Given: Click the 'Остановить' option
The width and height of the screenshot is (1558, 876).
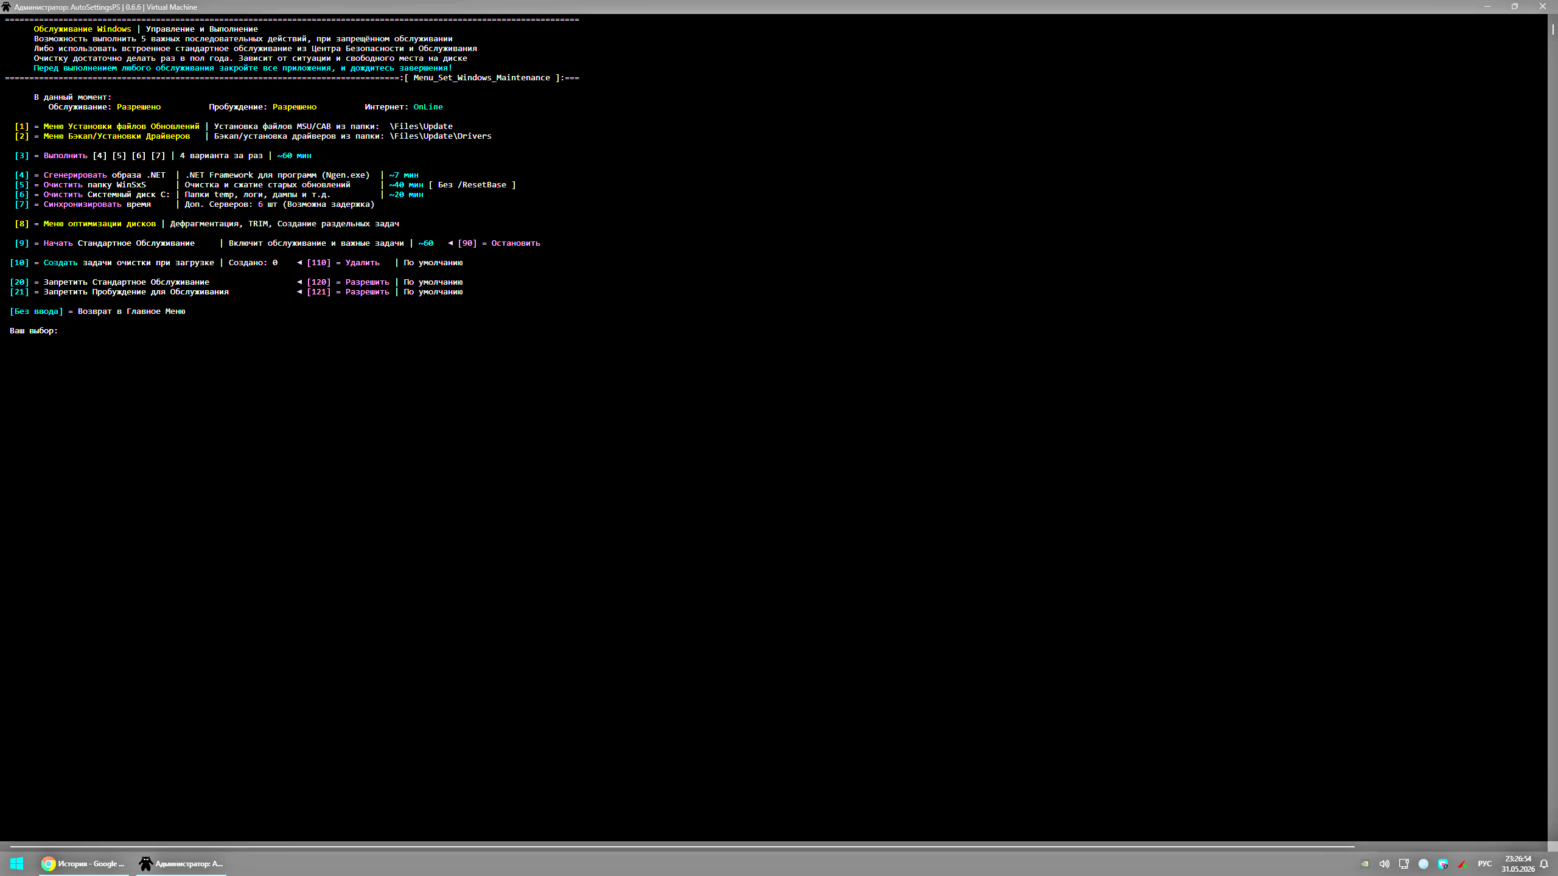Looking at the screenshot, I should pyautogui.click(x=515, y=243).
